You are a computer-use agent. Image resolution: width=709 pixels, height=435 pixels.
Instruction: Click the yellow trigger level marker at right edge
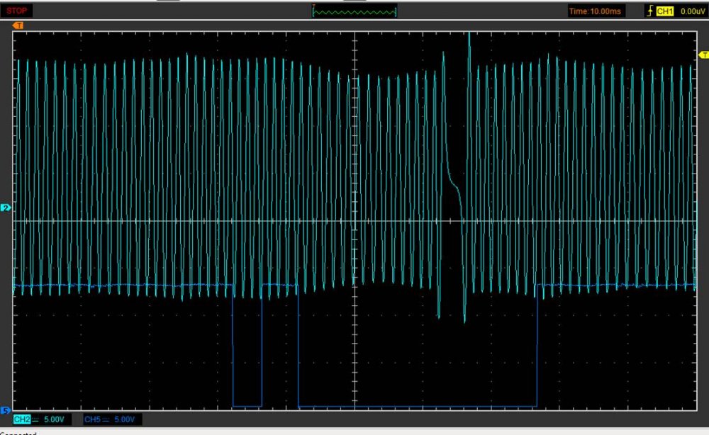[x=703, y=55]
